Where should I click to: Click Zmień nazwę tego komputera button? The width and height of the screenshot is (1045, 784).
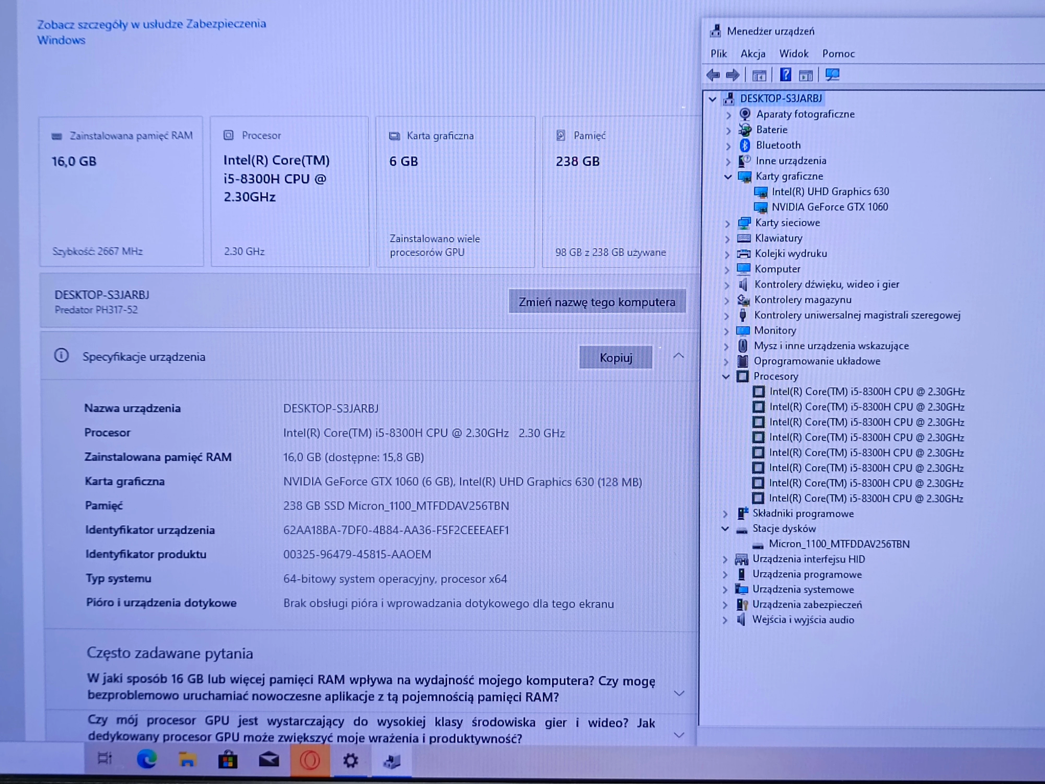[597, 302]
